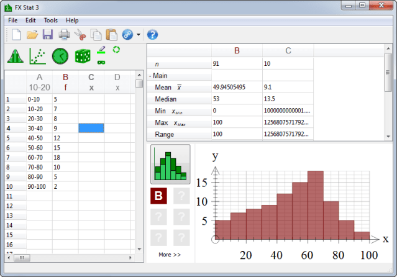Open the dropdown arrow beside link icon
Image resolution: width=397 pixels, height=277 pixels.
coord(139,35)
